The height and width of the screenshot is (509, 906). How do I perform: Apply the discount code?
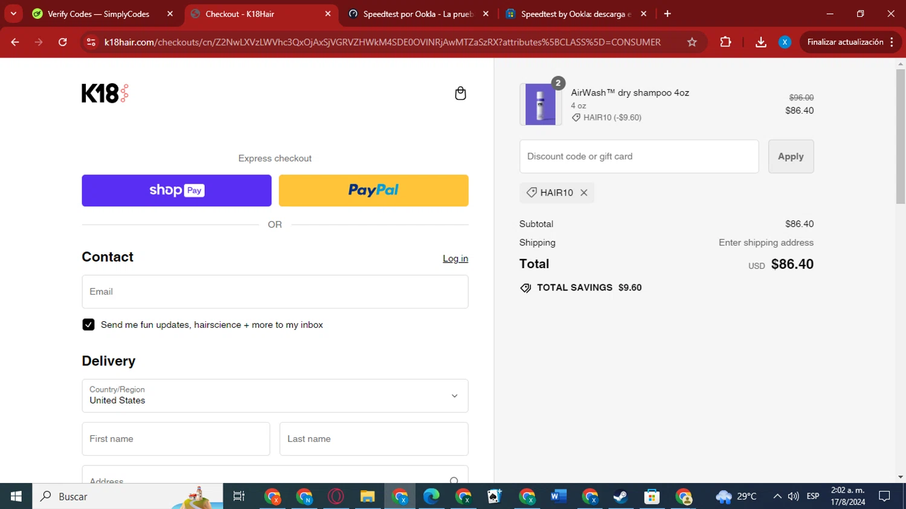click(791, 156)
